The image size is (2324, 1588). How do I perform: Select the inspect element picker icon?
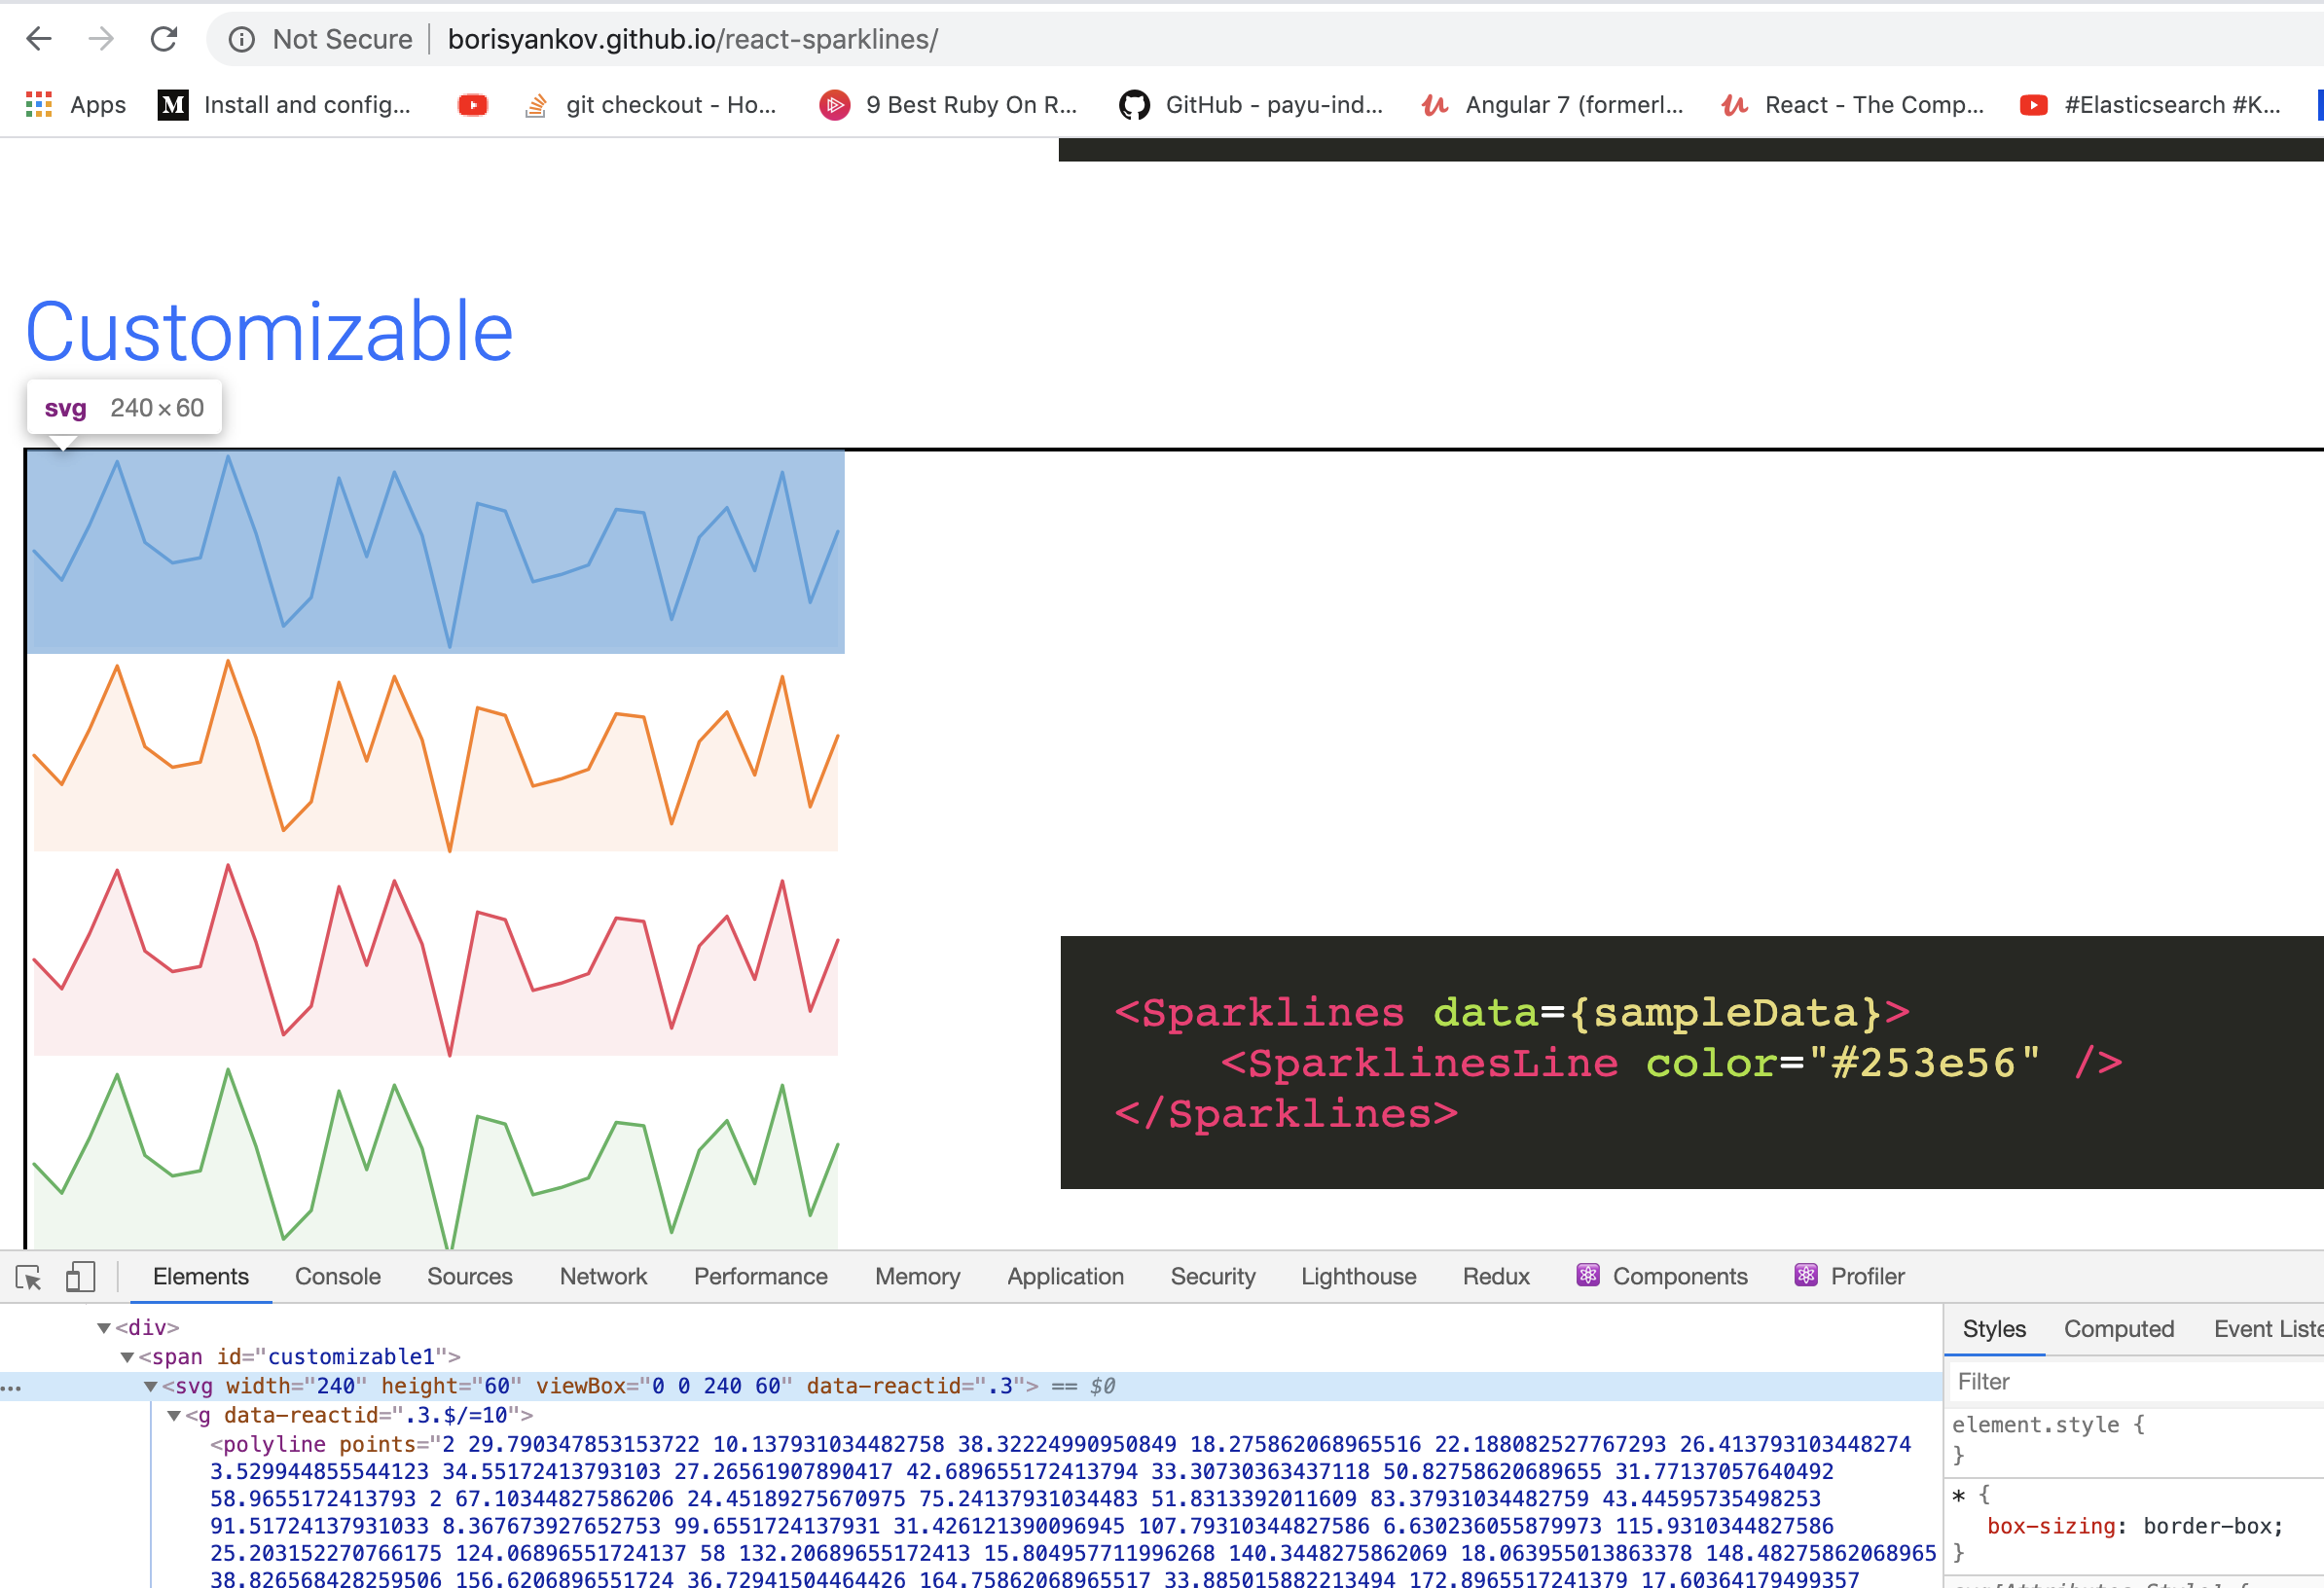(x=29, y=1277)
